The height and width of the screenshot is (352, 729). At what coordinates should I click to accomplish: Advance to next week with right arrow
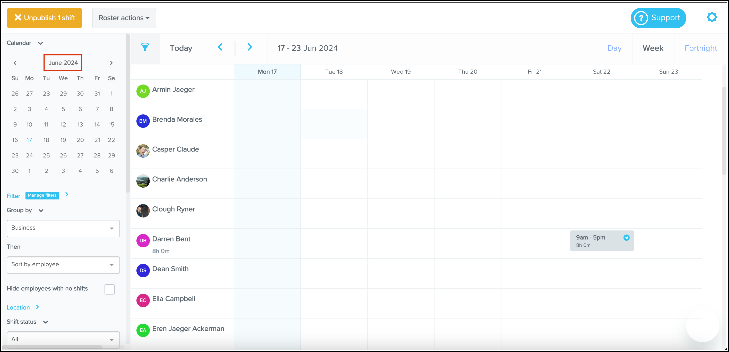click(x=249, y=47)
